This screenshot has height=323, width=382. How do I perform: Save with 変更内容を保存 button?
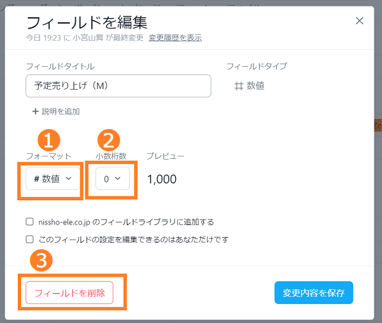pos(314,292)
